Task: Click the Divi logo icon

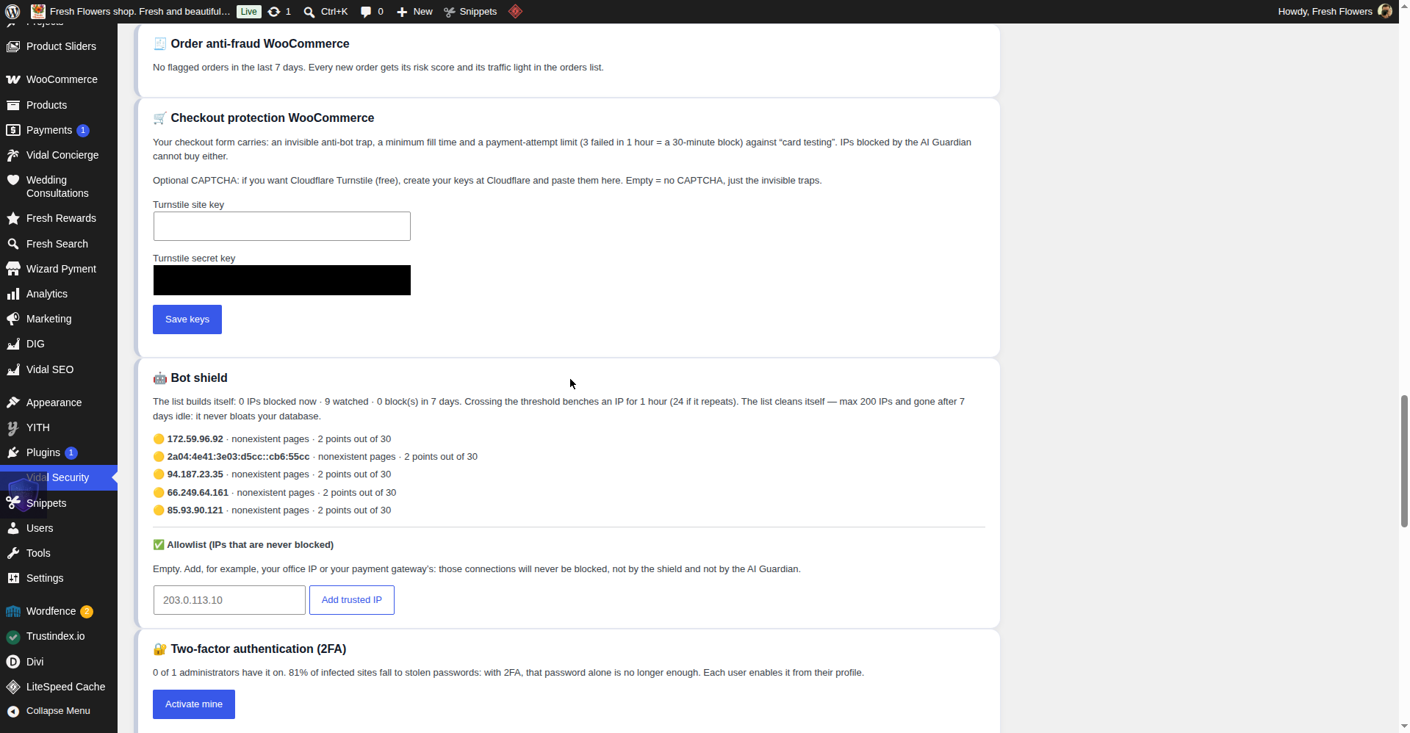Action: point(13,662)
